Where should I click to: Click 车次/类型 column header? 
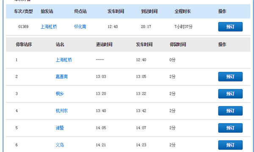23,11
